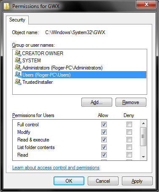The image size is (159, 192).
Task: Click the permissions list scroll down arrow
Action: 143,157
